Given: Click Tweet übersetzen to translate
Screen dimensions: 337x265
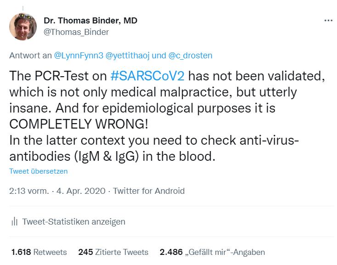Looking at the screenshot, I should (39, 171).
